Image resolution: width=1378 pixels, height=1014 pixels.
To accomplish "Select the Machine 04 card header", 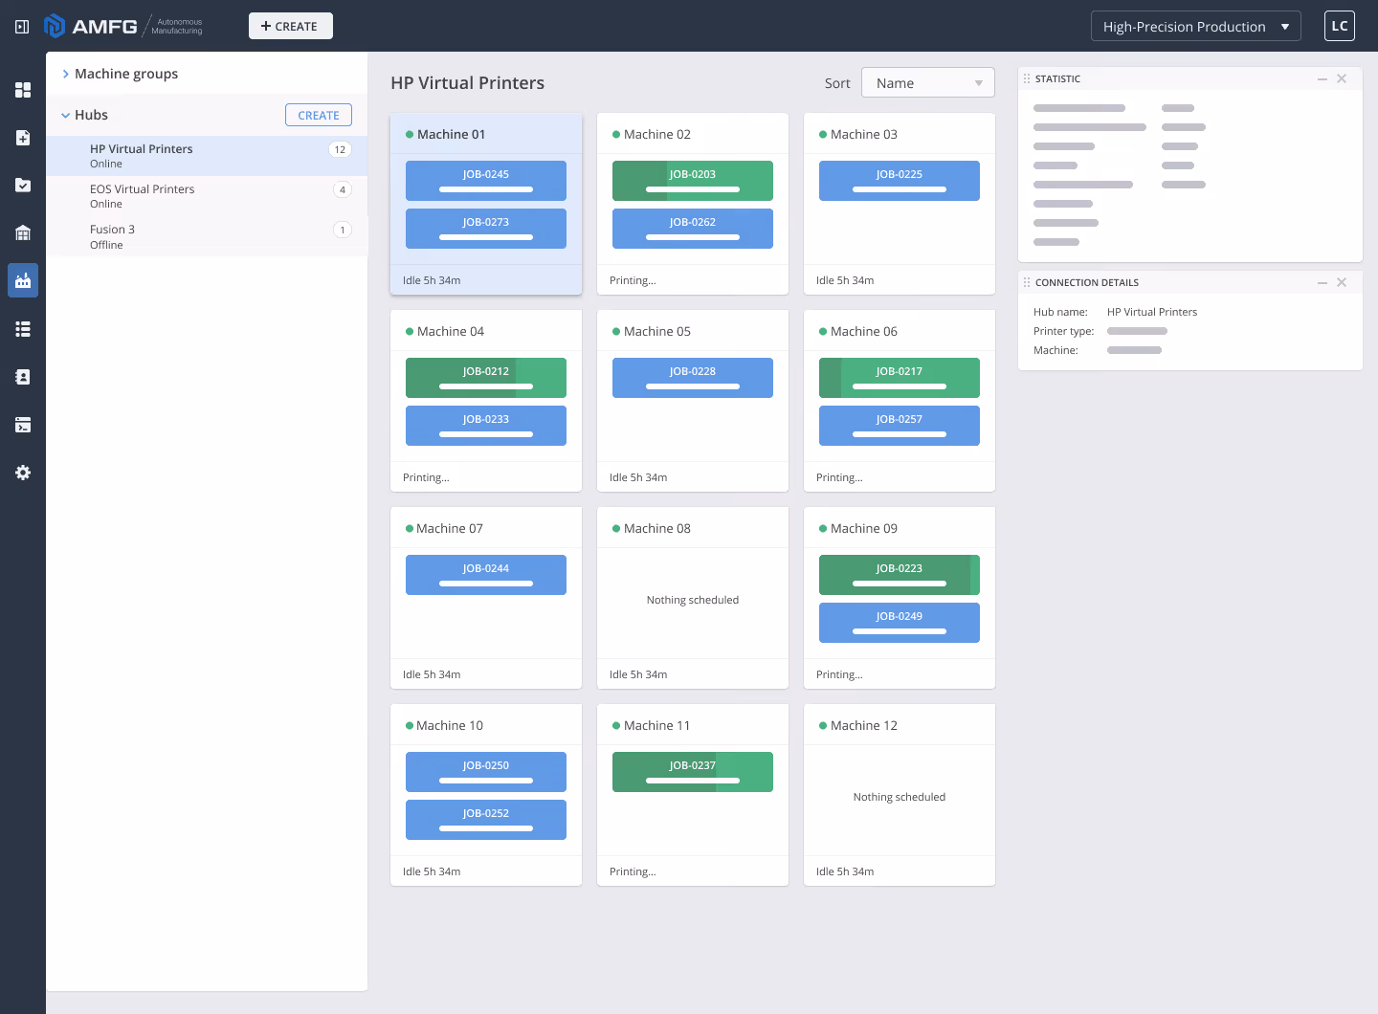I will pyautogui.click(x=486, y=331).
